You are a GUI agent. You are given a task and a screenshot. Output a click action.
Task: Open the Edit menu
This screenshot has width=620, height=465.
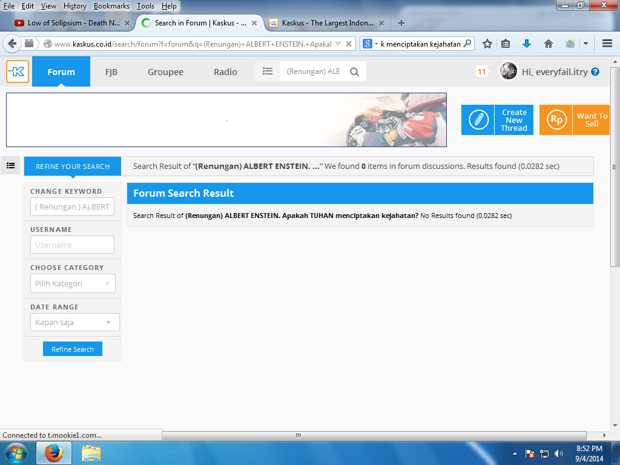(x=28, y=6)
